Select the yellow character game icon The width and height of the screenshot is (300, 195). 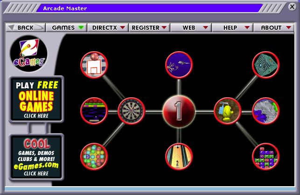pyautogui.click(x=227, y=111)
